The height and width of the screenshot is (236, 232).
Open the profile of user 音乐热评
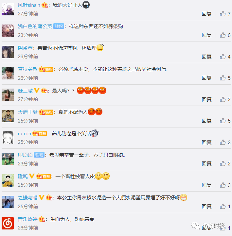(27, 219)
